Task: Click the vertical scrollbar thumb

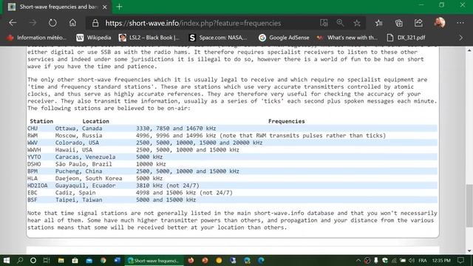Action: click(x=470, y=205)
